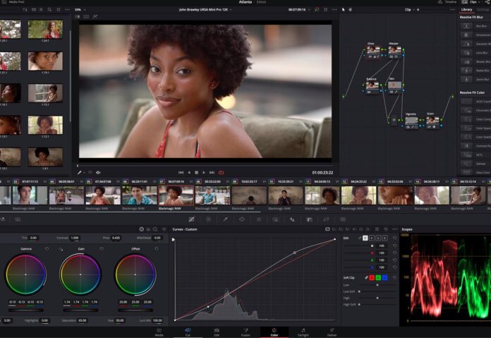Enable the G curve edit channel
Screen dimensions: 491x338
[378, 238]
